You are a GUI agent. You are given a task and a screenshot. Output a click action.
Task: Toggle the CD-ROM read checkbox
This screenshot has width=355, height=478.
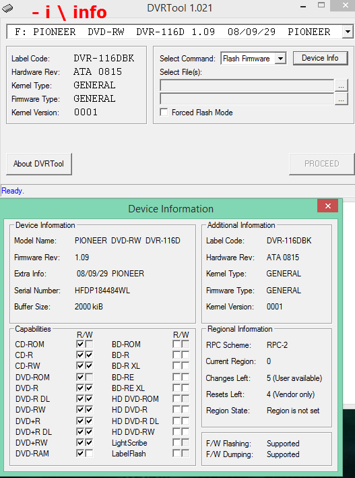tap(80, 344)
